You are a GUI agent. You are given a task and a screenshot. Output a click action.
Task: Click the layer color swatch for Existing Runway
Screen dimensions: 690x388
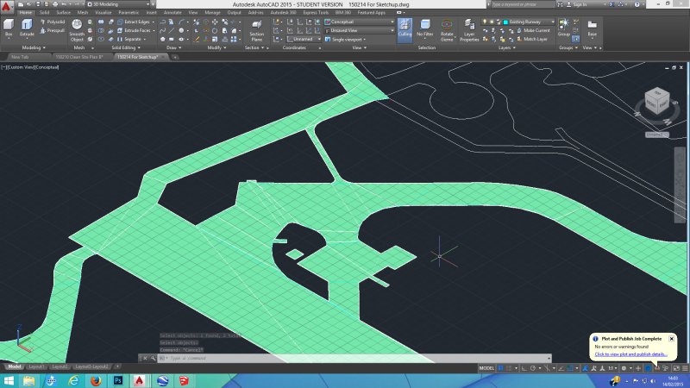(x=505, y=22)
